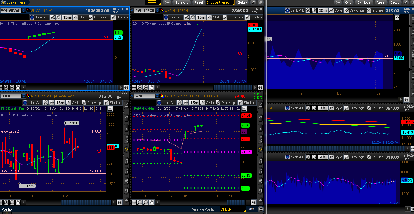The height and width of the screenshot is (214, 414).
Task: Click zoom-in magnifier in IWM chart
Action: 140,202
